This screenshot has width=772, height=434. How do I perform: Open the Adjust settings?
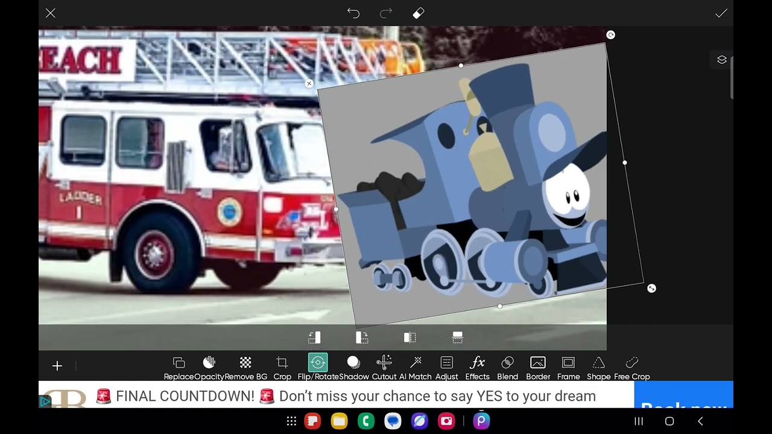coord(446,368)
